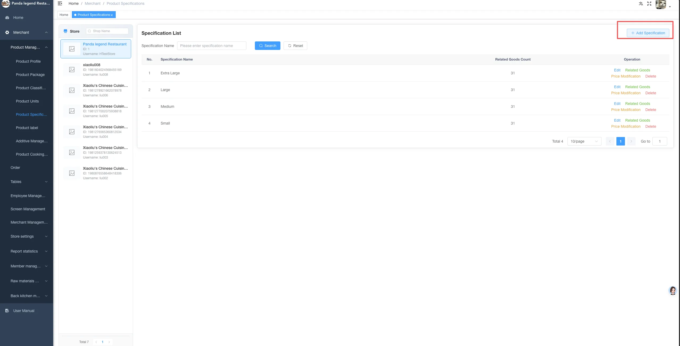
Task: Expand the Store settings menu
Action: (46, 236)
